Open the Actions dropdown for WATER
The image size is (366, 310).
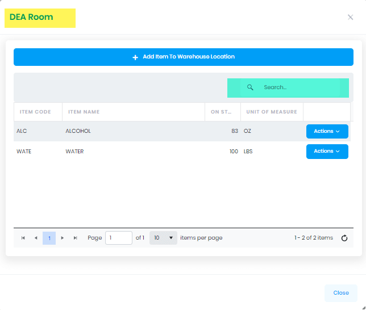327,152
